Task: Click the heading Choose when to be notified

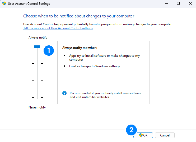Action: coord(79,16)
